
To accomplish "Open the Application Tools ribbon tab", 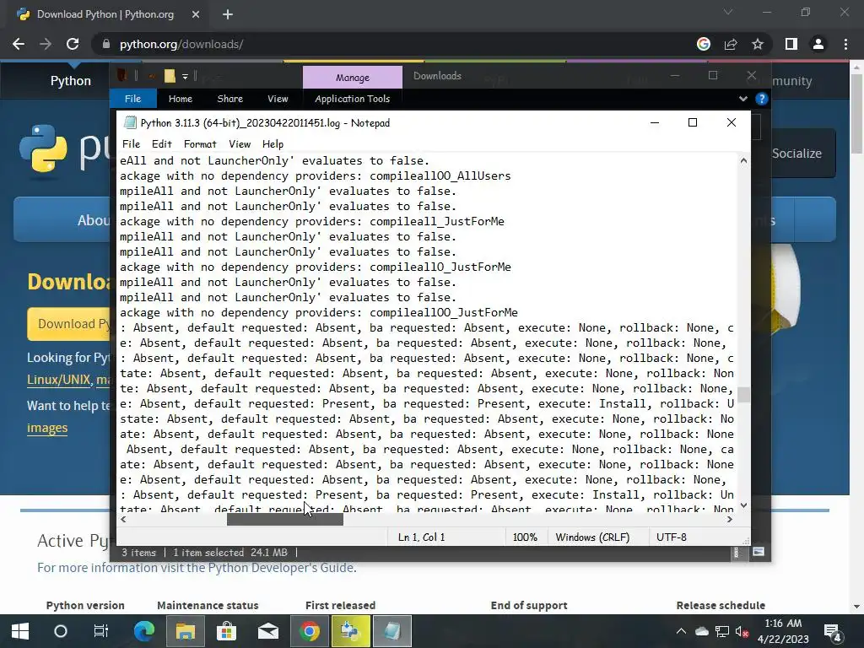I will [352, 99].
